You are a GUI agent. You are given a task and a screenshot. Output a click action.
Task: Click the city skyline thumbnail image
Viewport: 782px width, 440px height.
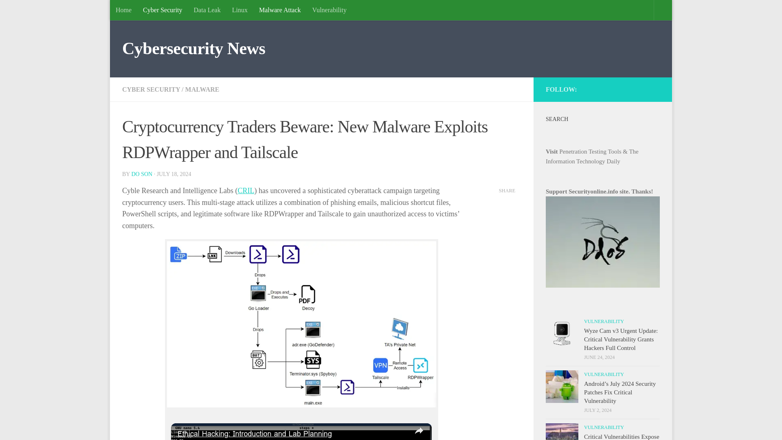pos(562,431)
